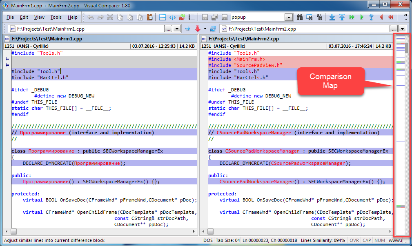Viewport: 412px width, 246px height.
Task: Open the View menu
Action: 39,17
